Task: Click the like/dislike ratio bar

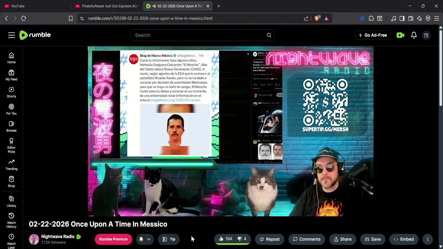Action: pyautogui.click(x=233, y=244)
